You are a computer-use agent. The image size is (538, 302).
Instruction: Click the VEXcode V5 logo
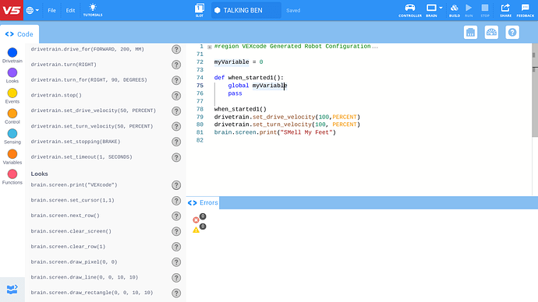pos(12,10)
